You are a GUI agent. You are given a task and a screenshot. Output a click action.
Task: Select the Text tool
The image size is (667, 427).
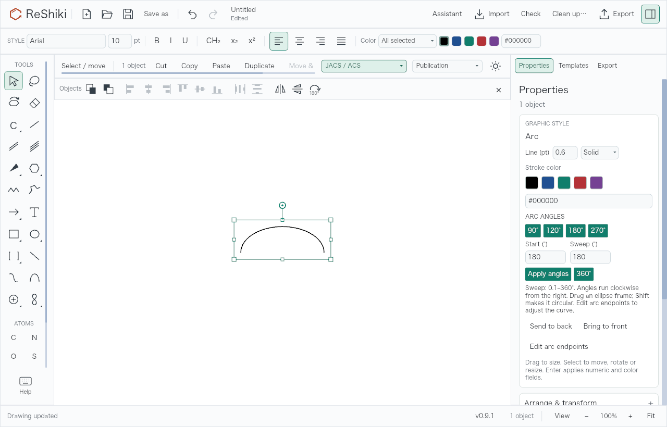[34, 212]
